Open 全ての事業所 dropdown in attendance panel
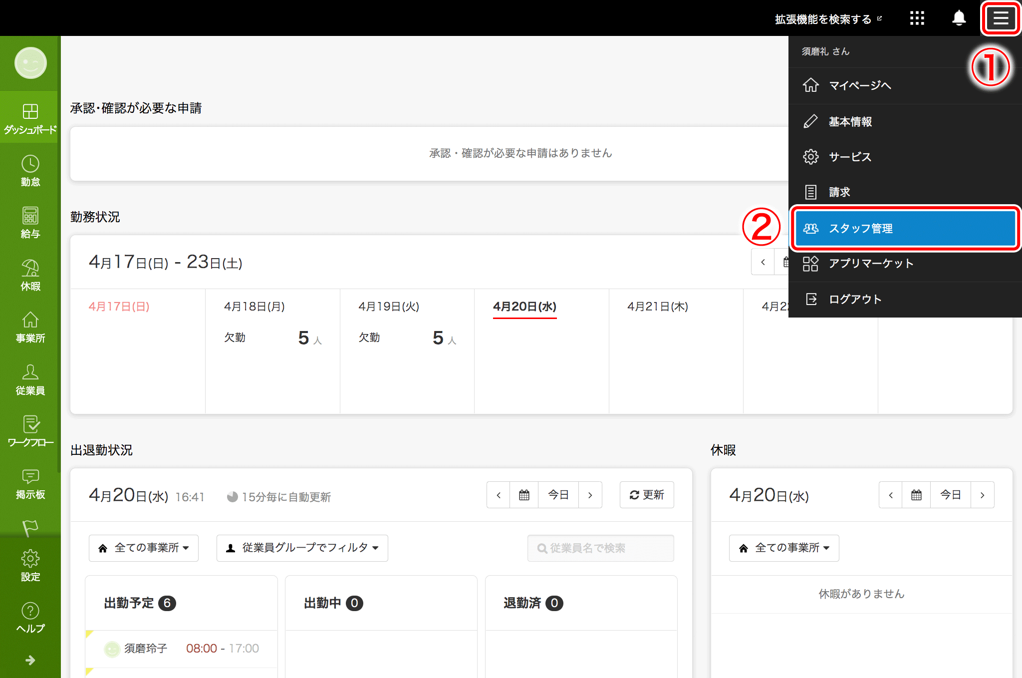This screenshot has height=678, width=1022. point(144,548)
